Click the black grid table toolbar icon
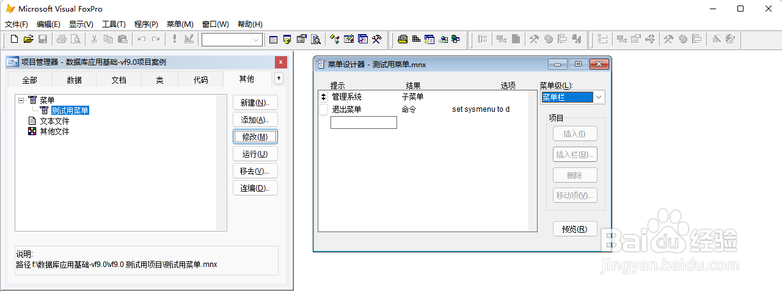The width and height of the screenshot is (782, 292). tap(416, 39)
